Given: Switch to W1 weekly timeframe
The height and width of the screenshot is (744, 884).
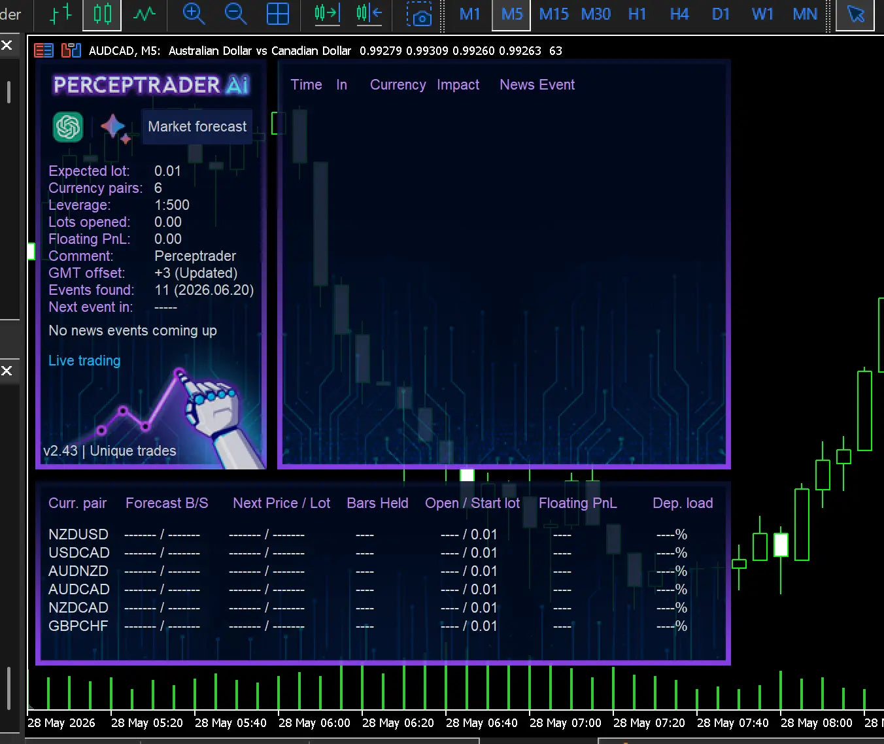Looking at the screenshot, I should [762, 14].
